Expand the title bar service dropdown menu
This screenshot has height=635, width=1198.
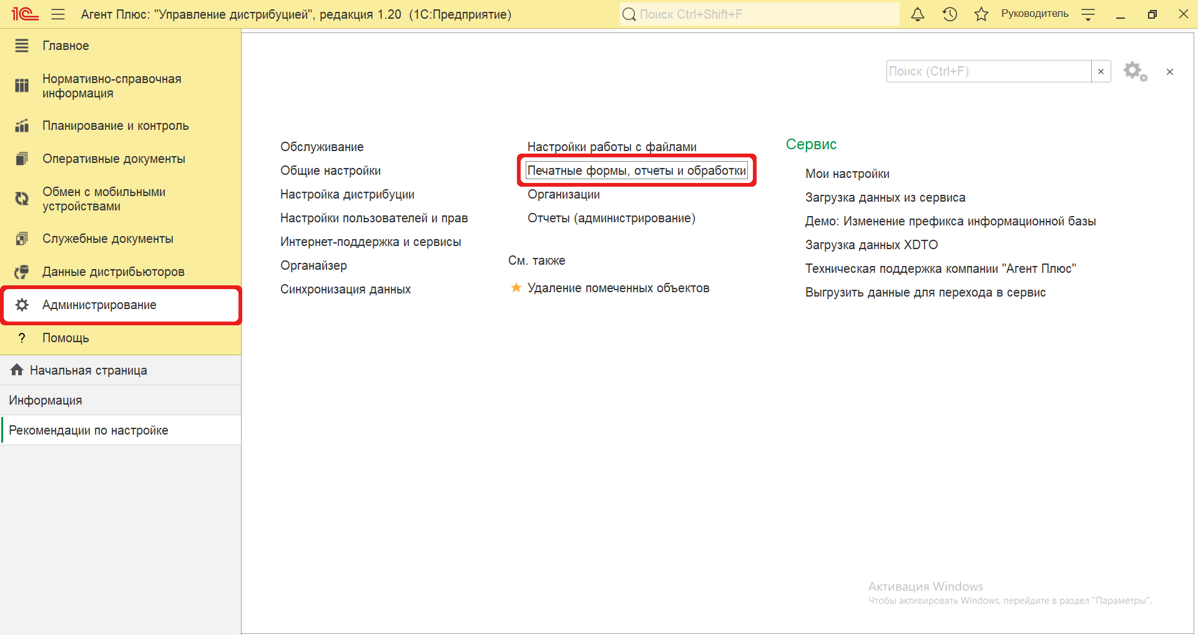click(x=1088, y=14)
